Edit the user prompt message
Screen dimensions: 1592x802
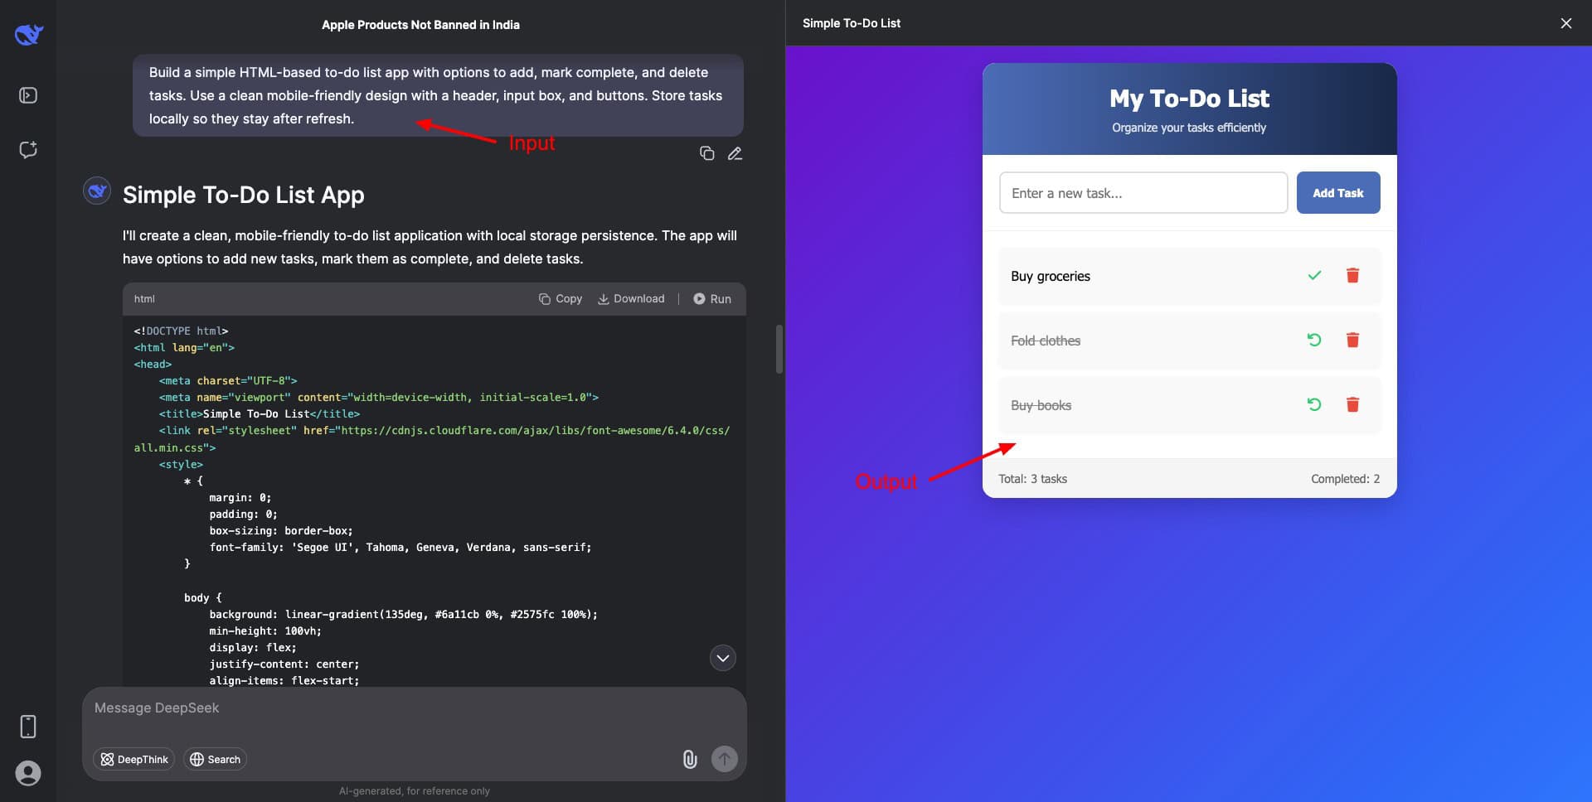(x=735, y=153)
